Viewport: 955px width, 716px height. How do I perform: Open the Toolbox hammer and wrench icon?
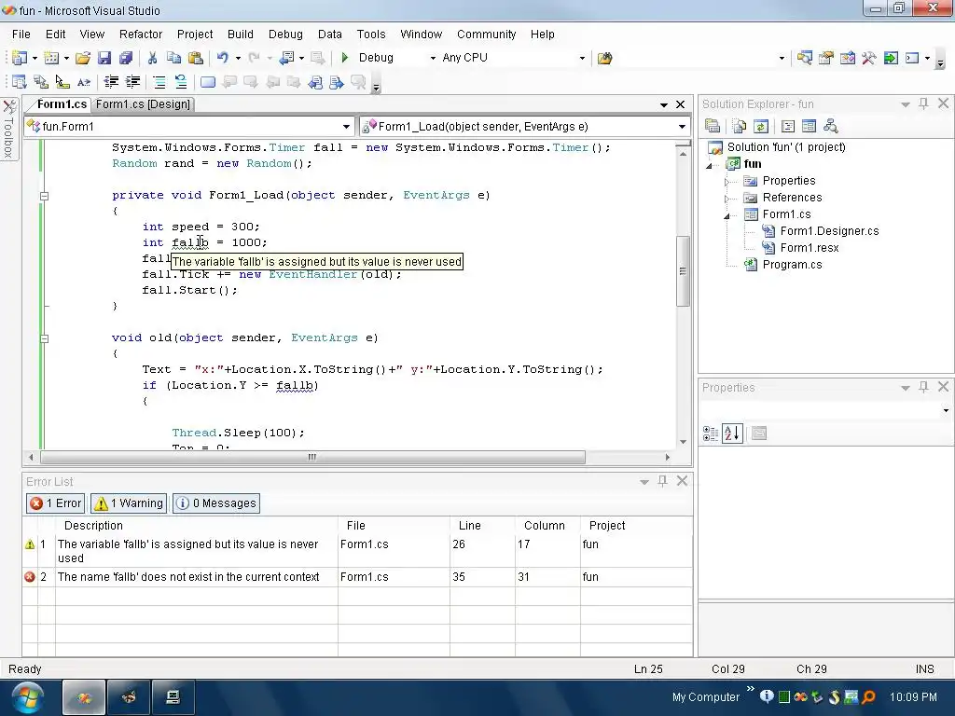(x=869, y=59)
